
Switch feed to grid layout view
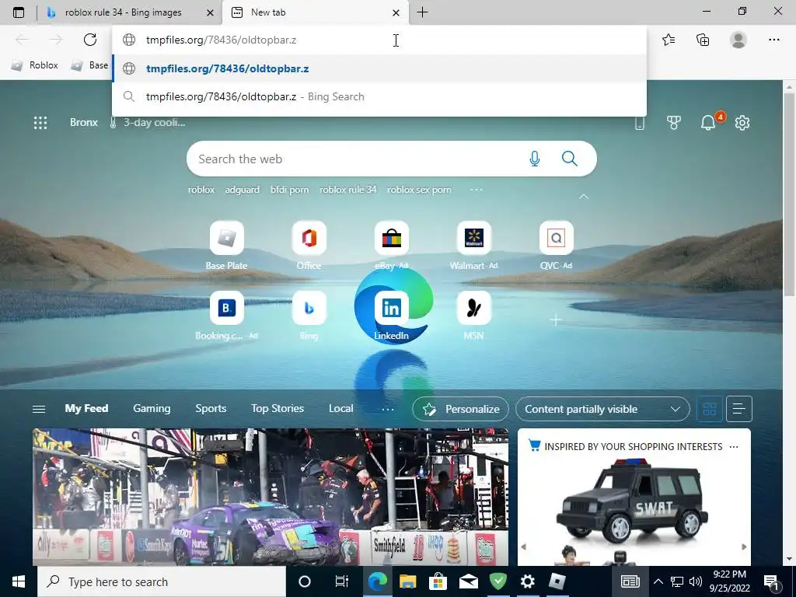[709, 409]
